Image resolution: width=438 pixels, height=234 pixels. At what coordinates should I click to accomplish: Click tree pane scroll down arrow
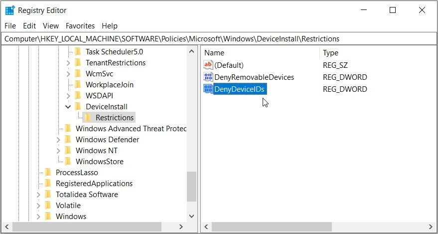click(191, 216)
